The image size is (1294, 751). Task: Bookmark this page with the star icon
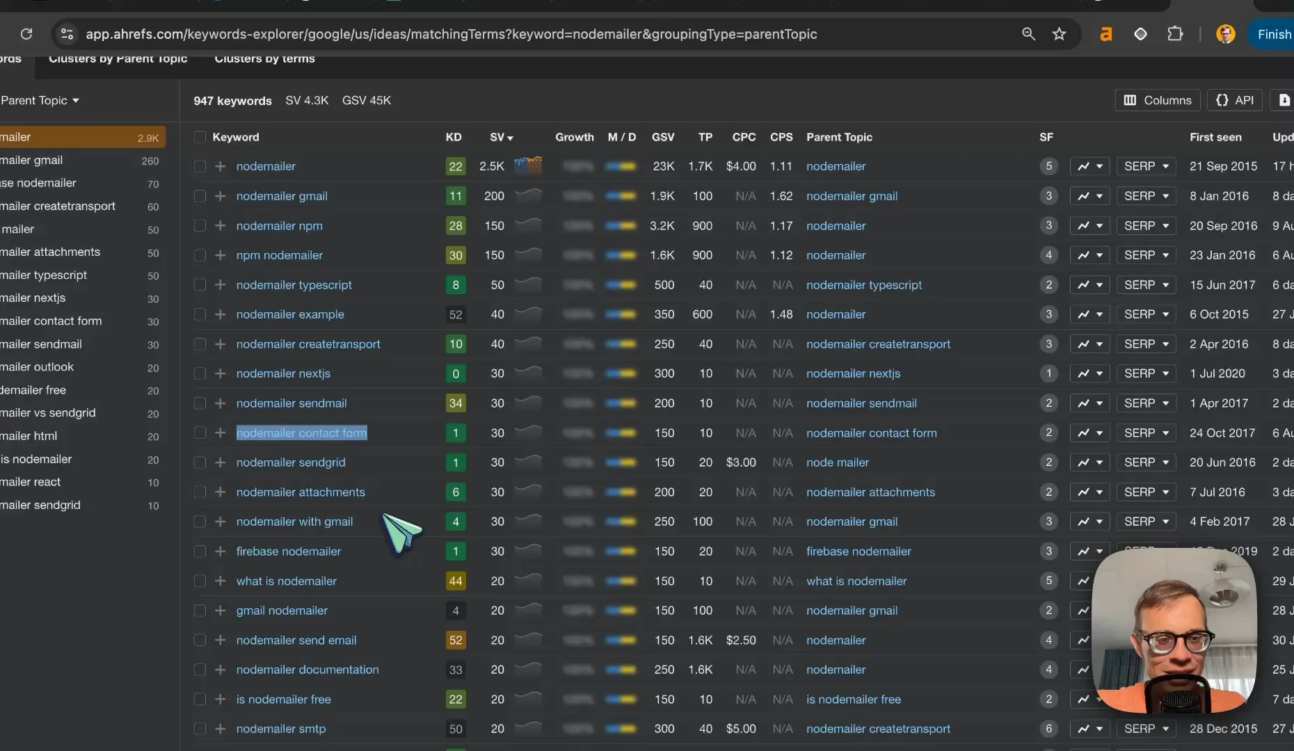pyautogui.click(x=1059, y=34)
